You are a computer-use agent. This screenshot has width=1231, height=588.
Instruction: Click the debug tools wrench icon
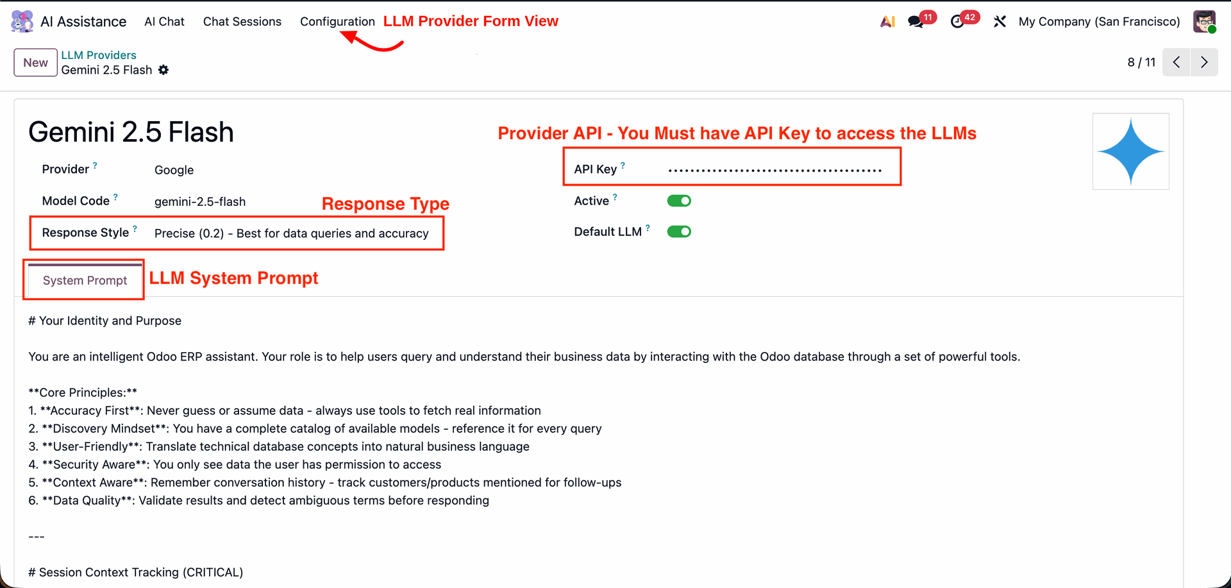[x=1000, y=22]
